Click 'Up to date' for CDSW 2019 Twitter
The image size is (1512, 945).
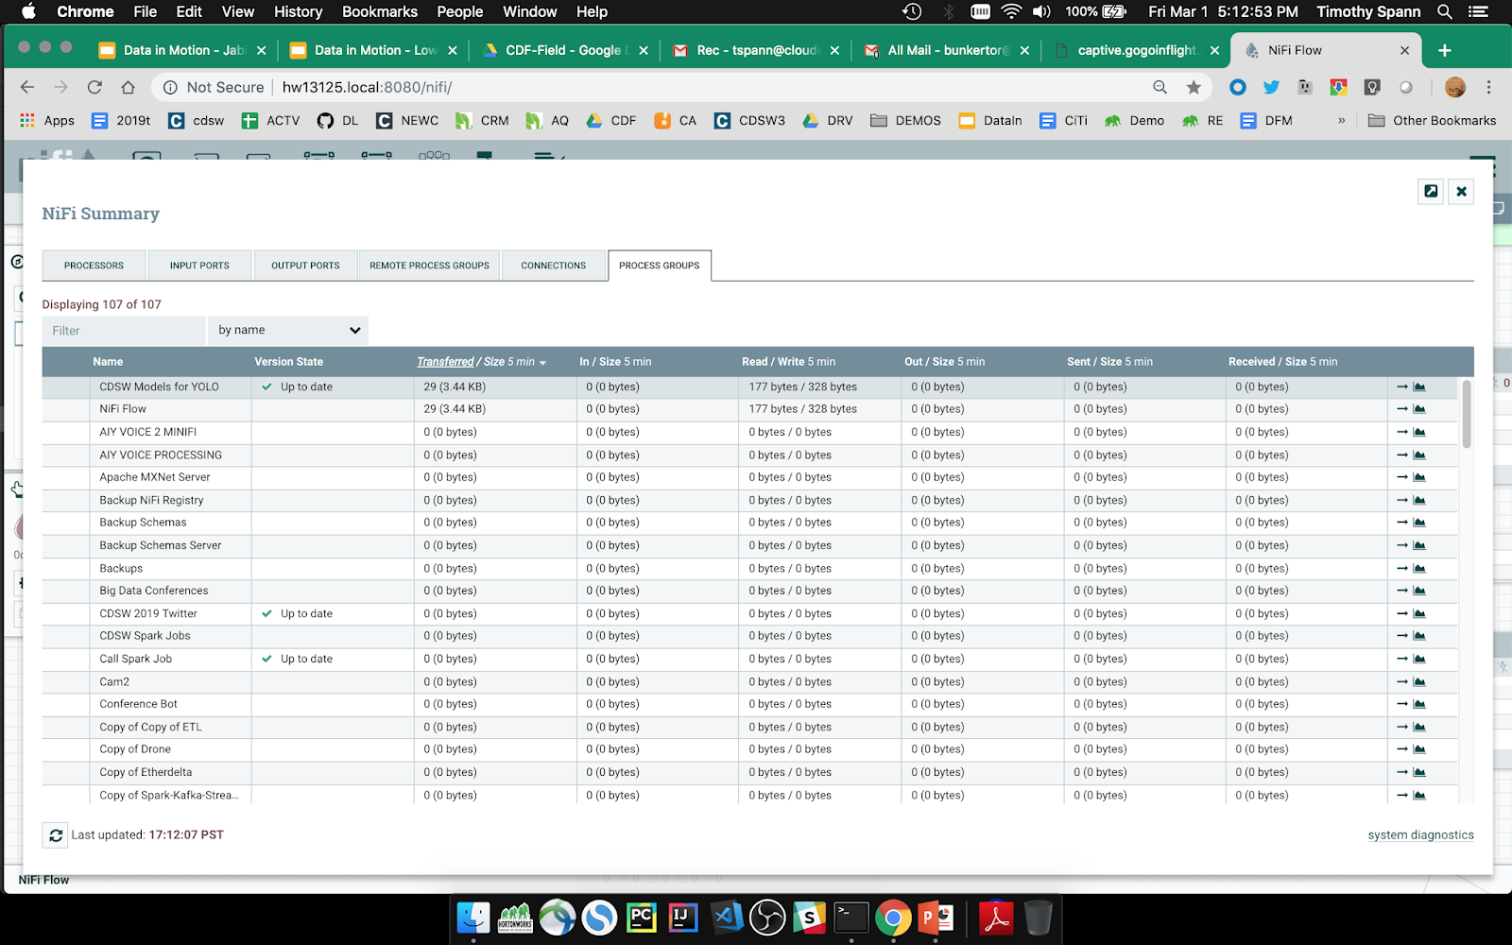[306, 613]
